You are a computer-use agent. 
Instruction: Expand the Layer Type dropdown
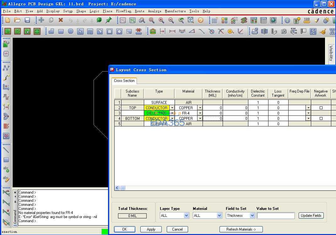click(186, 216)
